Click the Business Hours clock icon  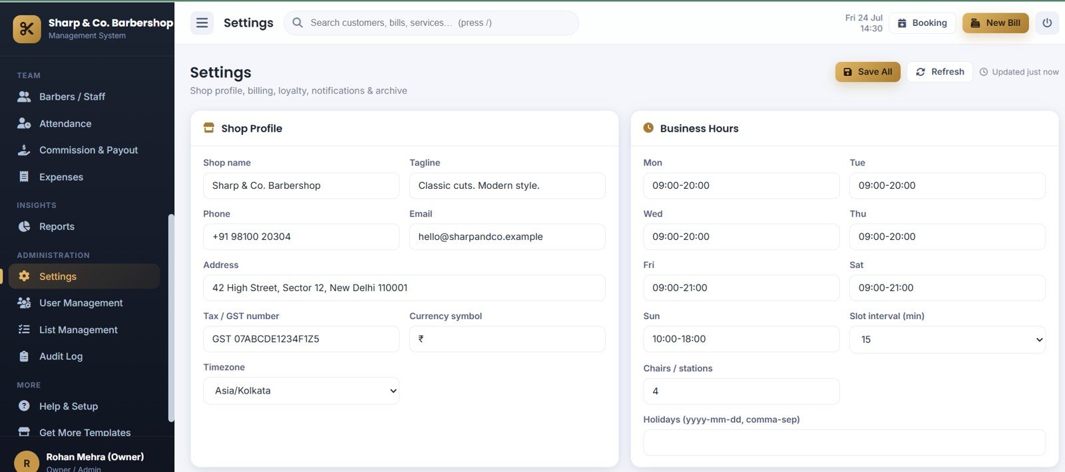tap(648, 128)
